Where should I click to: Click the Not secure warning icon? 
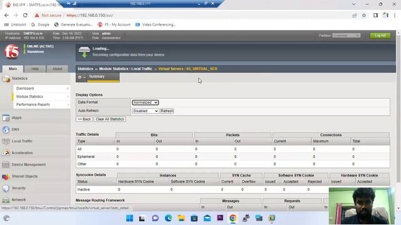click(37, 15)
